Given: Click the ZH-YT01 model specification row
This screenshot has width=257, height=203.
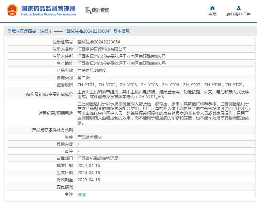Looking at the screenshot, I should click(161, 85).
